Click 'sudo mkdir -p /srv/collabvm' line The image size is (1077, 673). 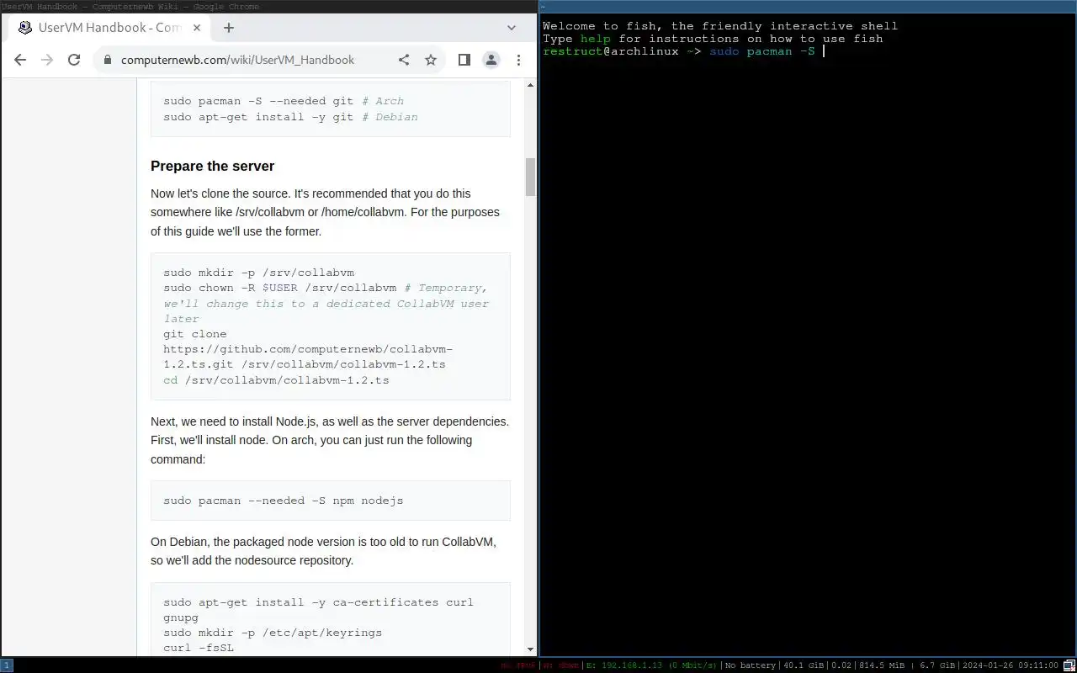click(259, 273)
